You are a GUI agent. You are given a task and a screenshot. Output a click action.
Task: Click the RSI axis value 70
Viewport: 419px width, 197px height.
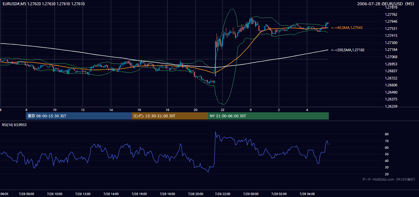387,141
